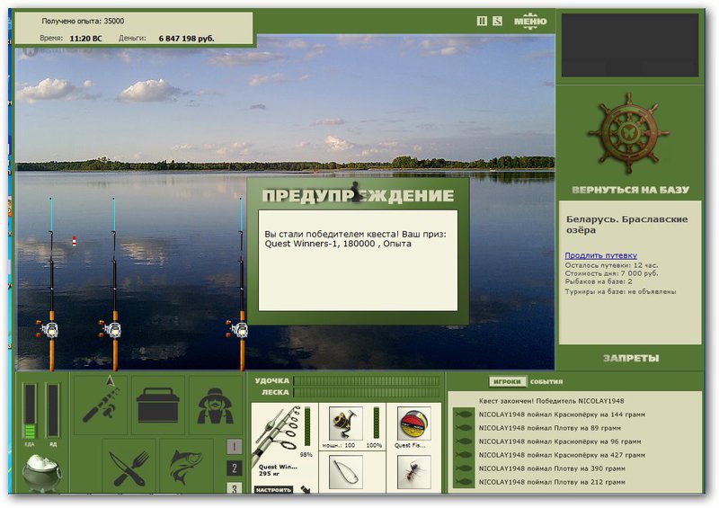The image size is (719, 508).
Task: Click Рыбаков на базе: 2 text
Action: coord(599,281)
